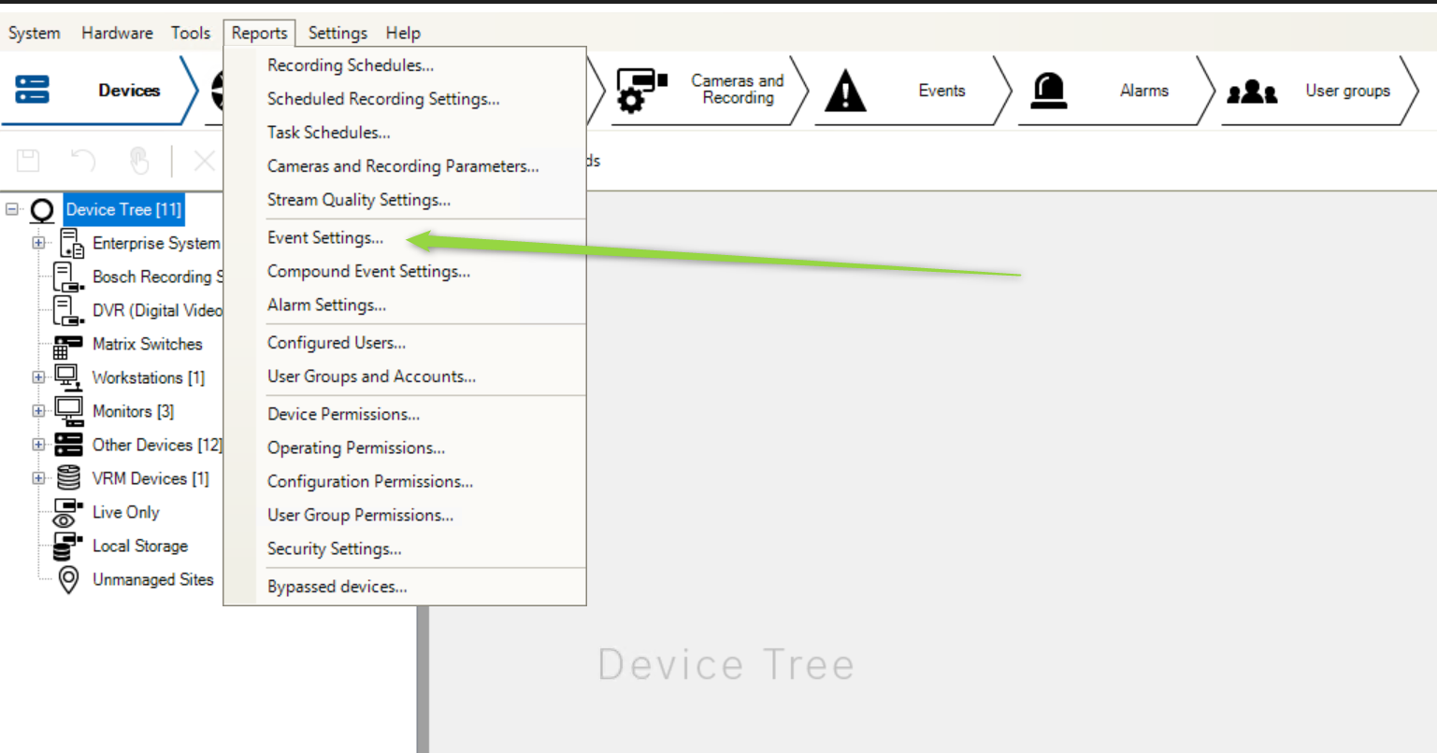
Task: Switch to the Alarms tab
Action: 1143,91
